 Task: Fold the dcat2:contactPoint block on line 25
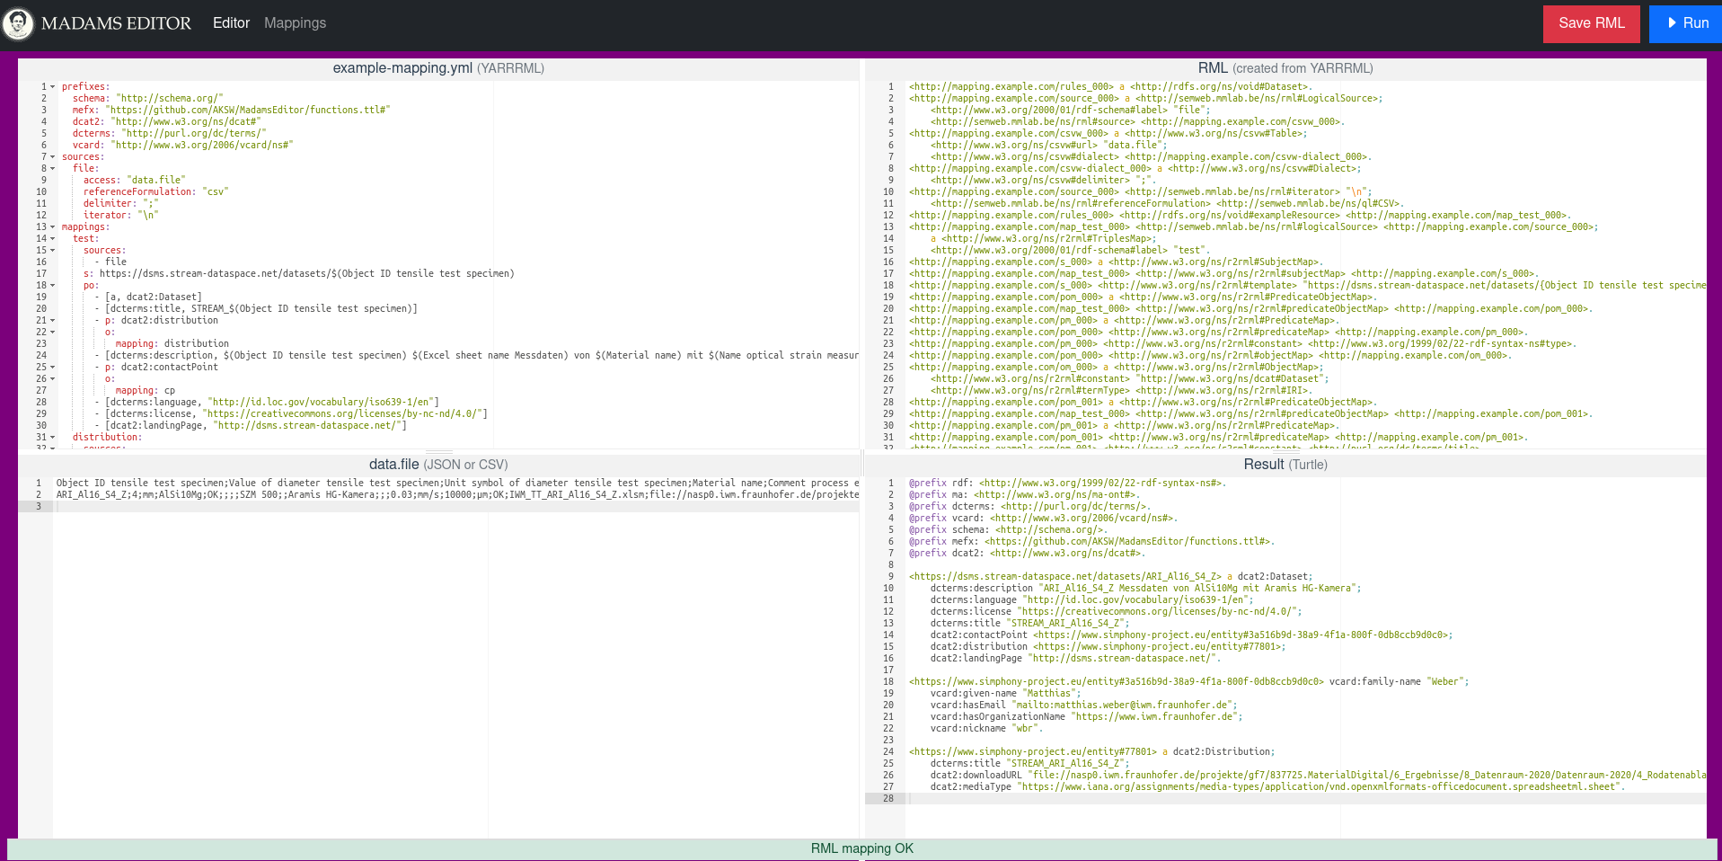pos(52,368)
